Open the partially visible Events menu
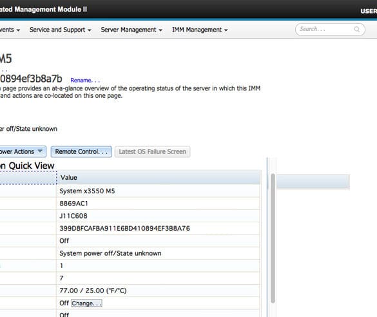This screenshot has height=317, width=377. (x=10, y=30)
